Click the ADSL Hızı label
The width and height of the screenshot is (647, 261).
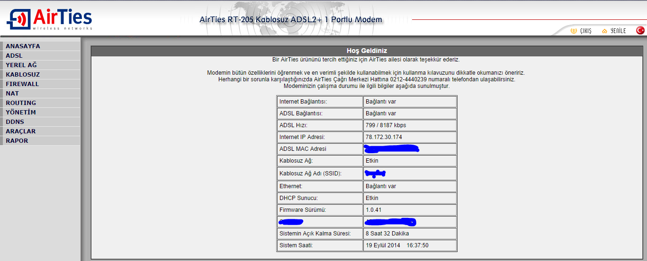tap(293, 125)
